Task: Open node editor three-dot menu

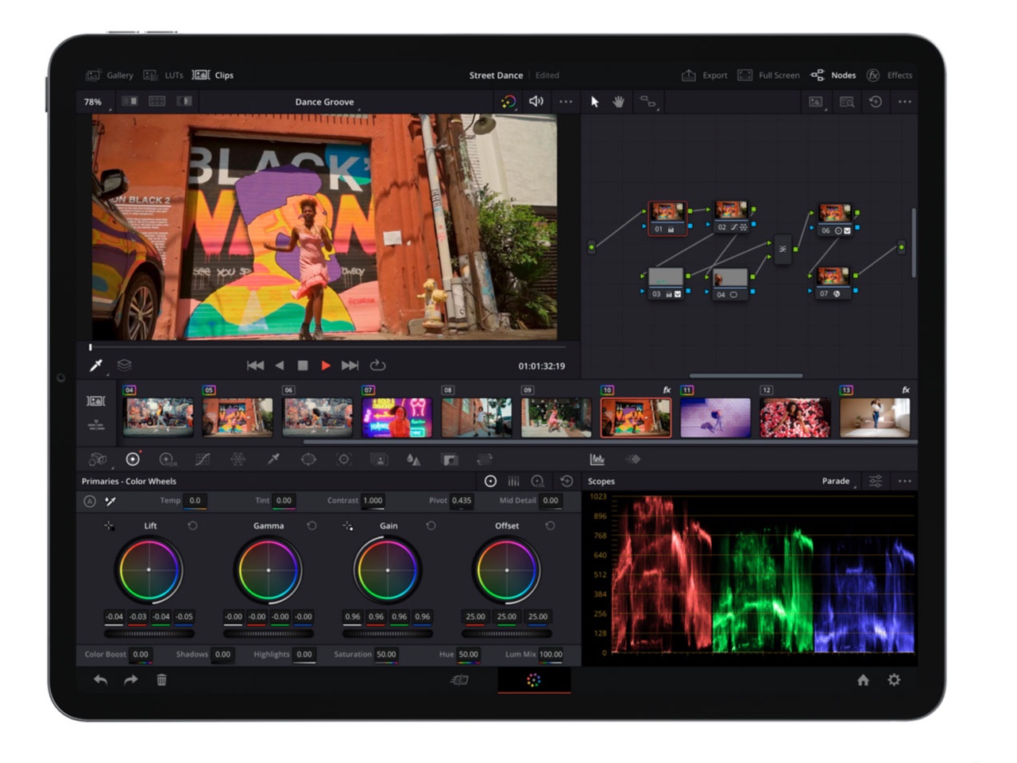Action: tap(905, 102)
